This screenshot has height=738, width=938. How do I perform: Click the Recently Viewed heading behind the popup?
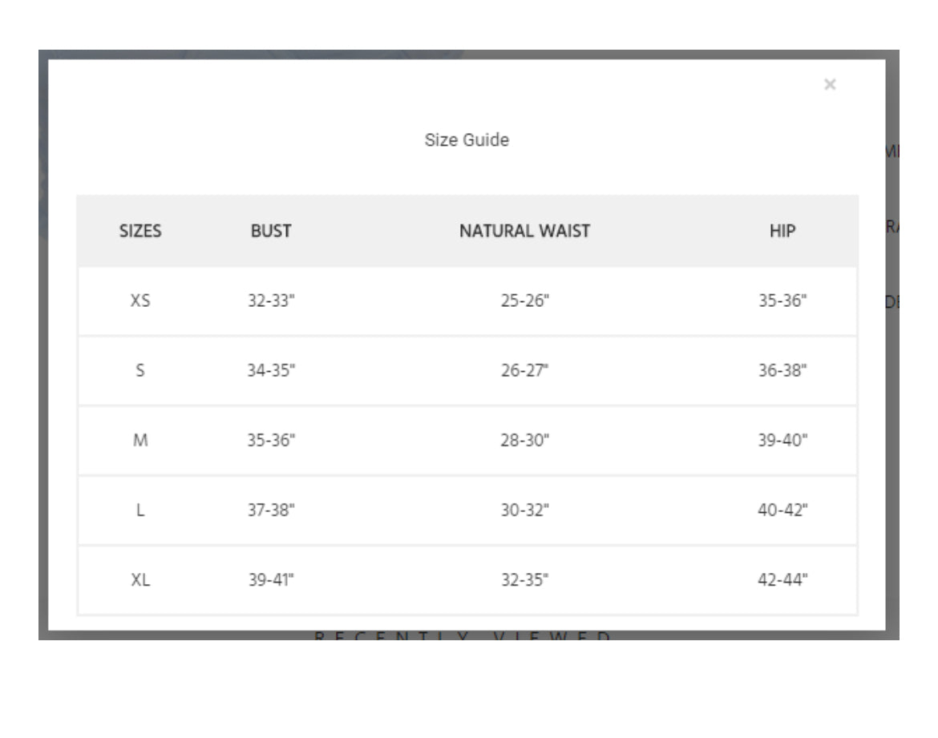click(x=462, y=635)
